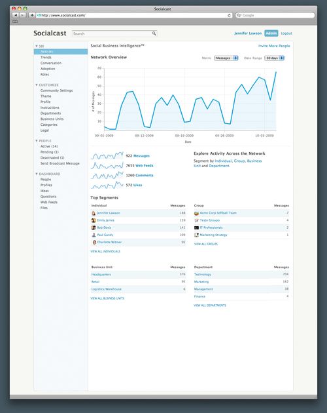Viewport: 327px width, 413px height.
Task: Open Active (14) people list
Action: (x=49, y=146)
